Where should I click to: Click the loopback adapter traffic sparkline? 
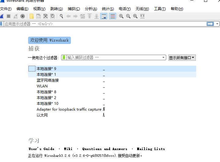tap(104, 109)
